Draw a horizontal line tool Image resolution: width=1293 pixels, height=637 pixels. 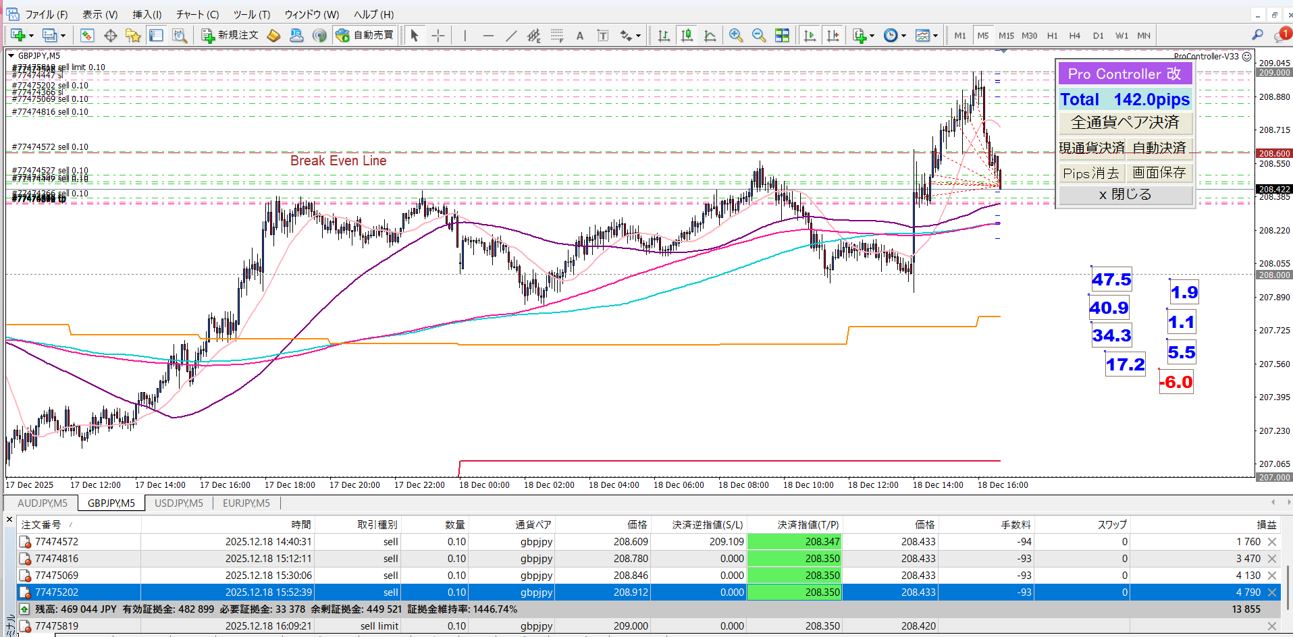(x=488, y=36)
